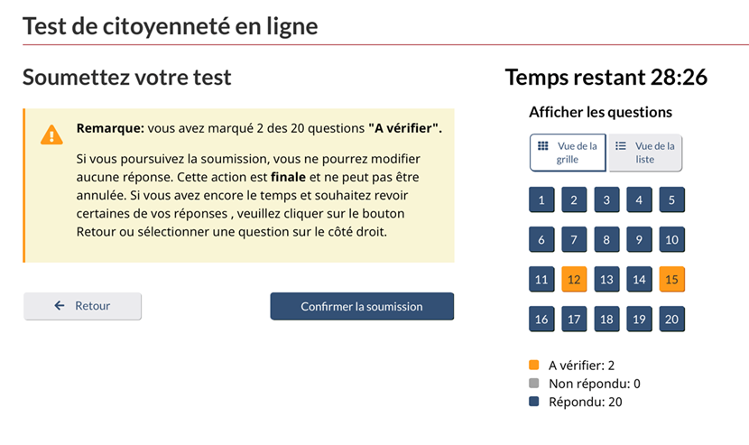The image size is (749, 445).
Task: Click the grid icon in Vue de la grille
Action: (x=543, y=145)
